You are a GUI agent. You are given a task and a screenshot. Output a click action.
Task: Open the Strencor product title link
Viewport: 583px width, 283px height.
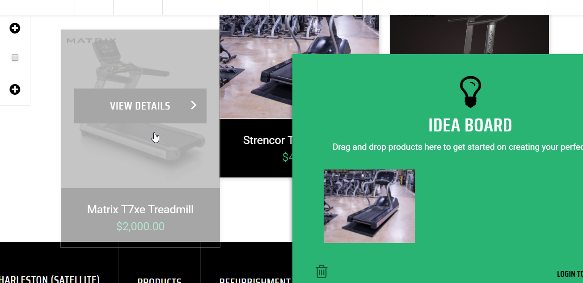tap(267, 140)
